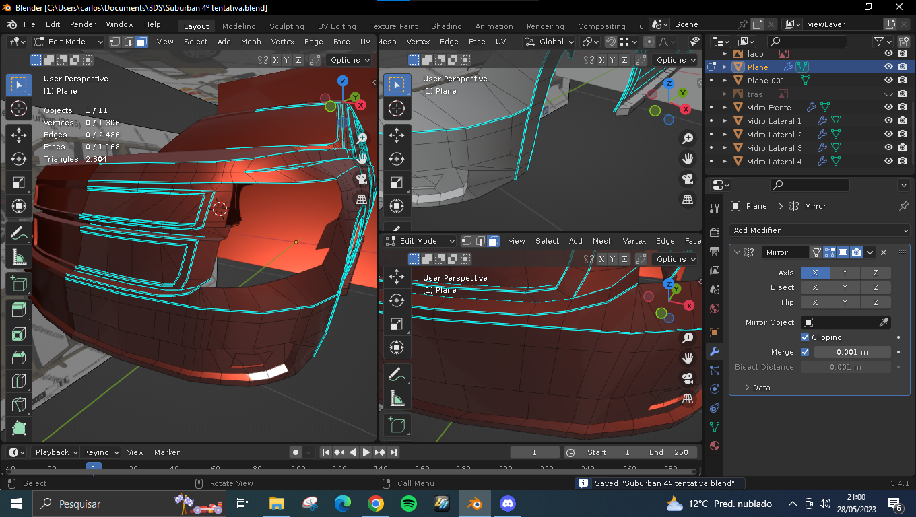Select the Rotate tool in left toolbar
The image size is (916, 517).
tap(19, 159)
